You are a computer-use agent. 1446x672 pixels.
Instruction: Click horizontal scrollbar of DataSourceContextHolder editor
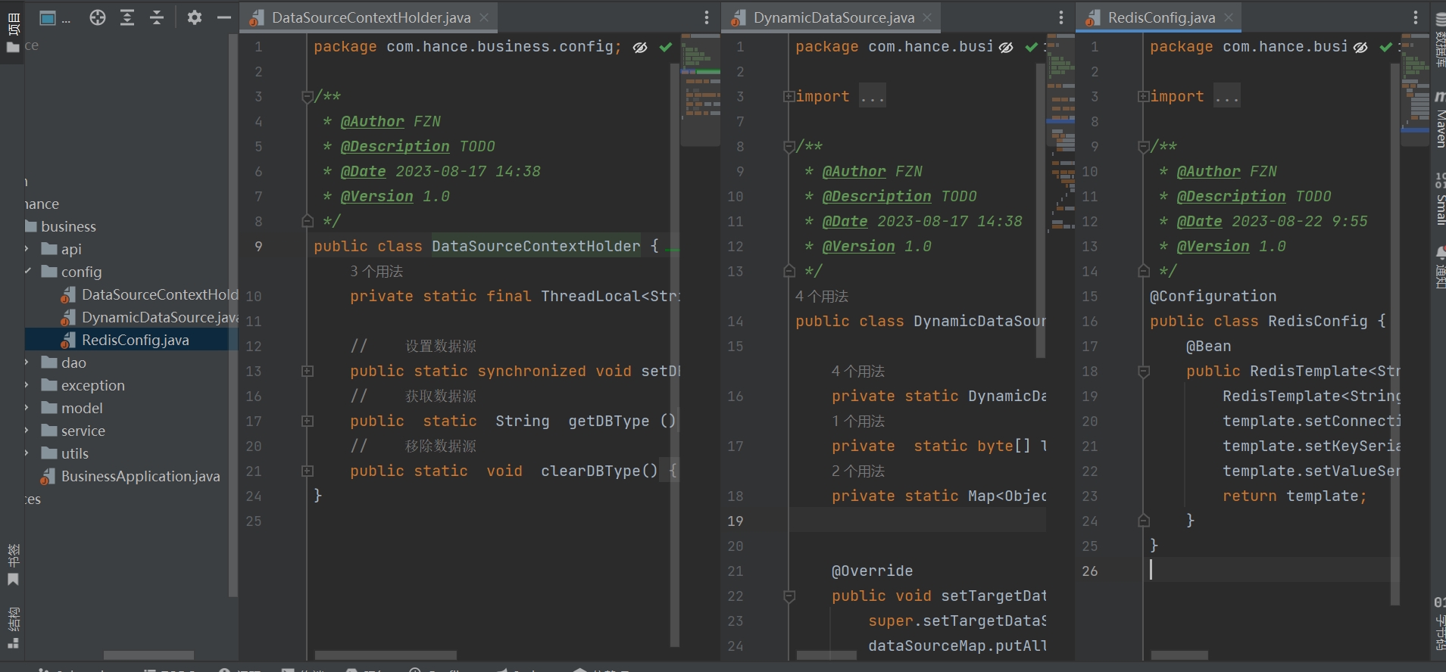(386, 655)
